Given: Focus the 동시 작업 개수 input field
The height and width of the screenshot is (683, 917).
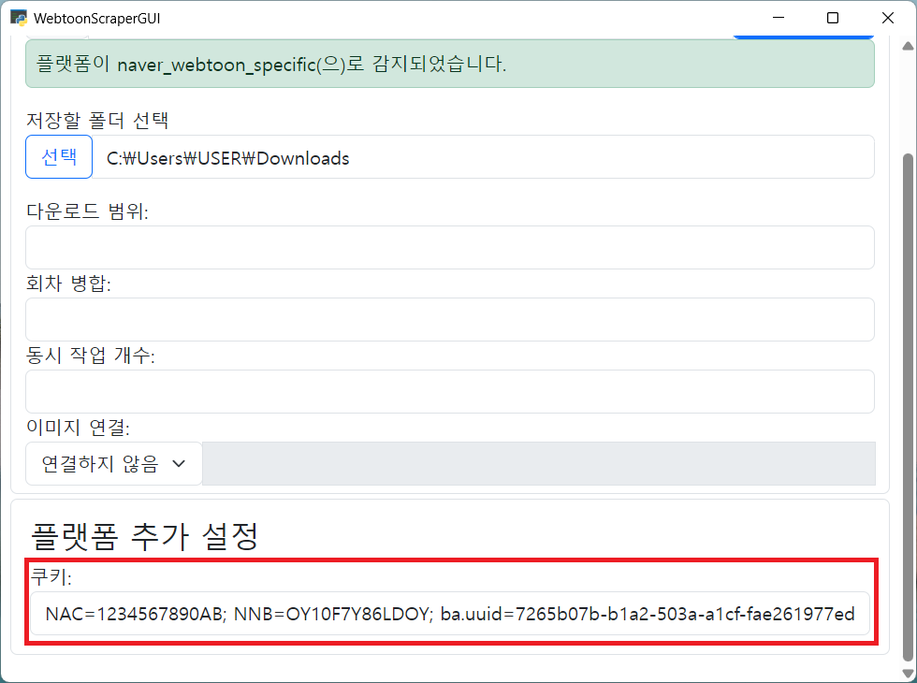Looking at the screenshot, I should [x=450, y=391].
